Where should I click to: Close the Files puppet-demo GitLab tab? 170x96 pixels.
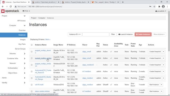coord(118,2)
